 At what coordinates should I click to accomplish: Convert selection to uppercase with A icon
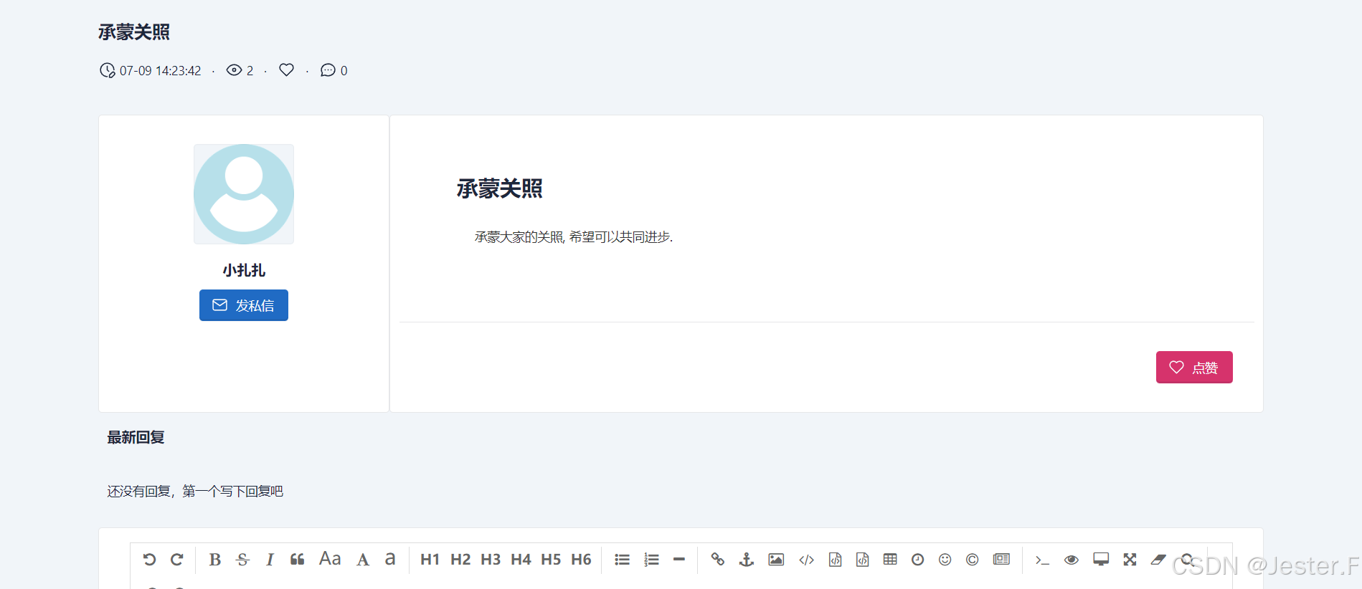[x=363, y=560]
